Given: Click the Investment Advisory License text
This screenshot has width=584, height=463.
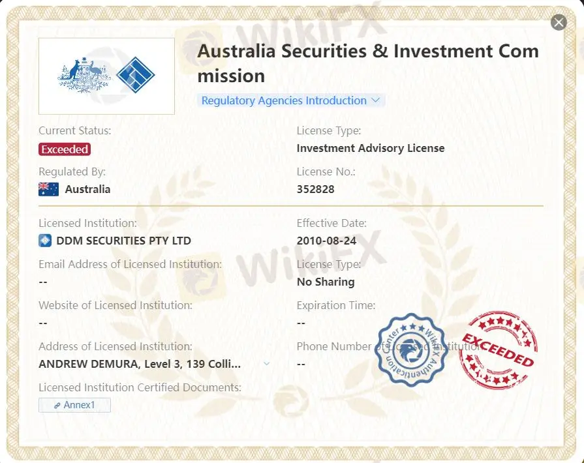Looking at the screenshot, I should pos(371,148).
